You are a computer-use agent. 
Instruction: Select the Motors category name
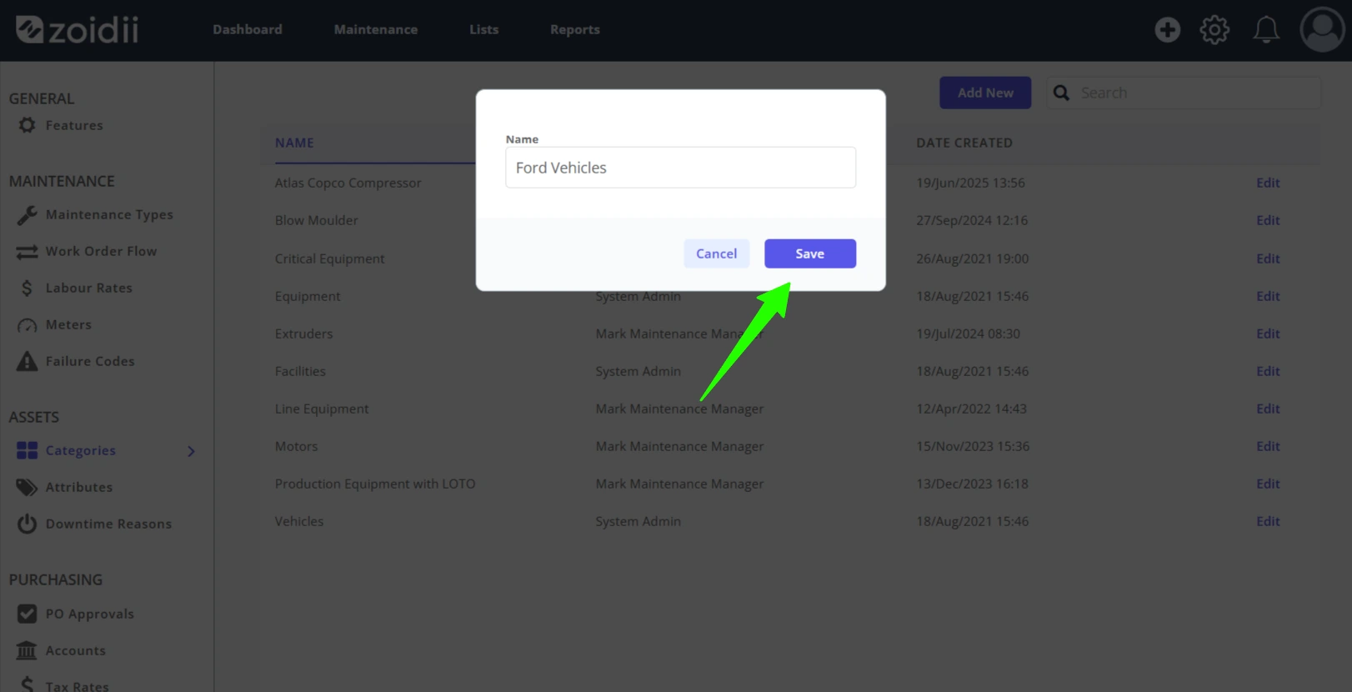coord(296,446)
